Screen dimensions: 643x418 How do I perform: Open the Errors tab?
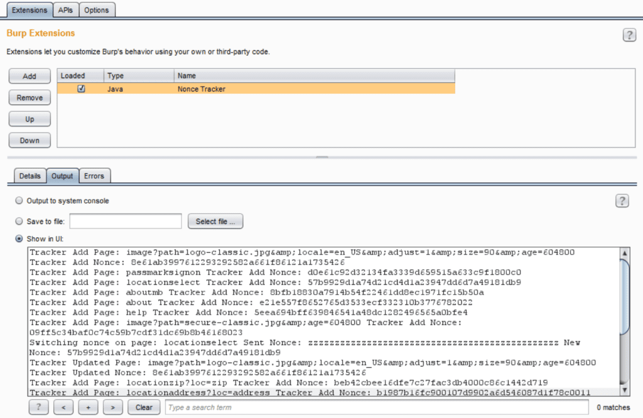click(x=95, y=176)
